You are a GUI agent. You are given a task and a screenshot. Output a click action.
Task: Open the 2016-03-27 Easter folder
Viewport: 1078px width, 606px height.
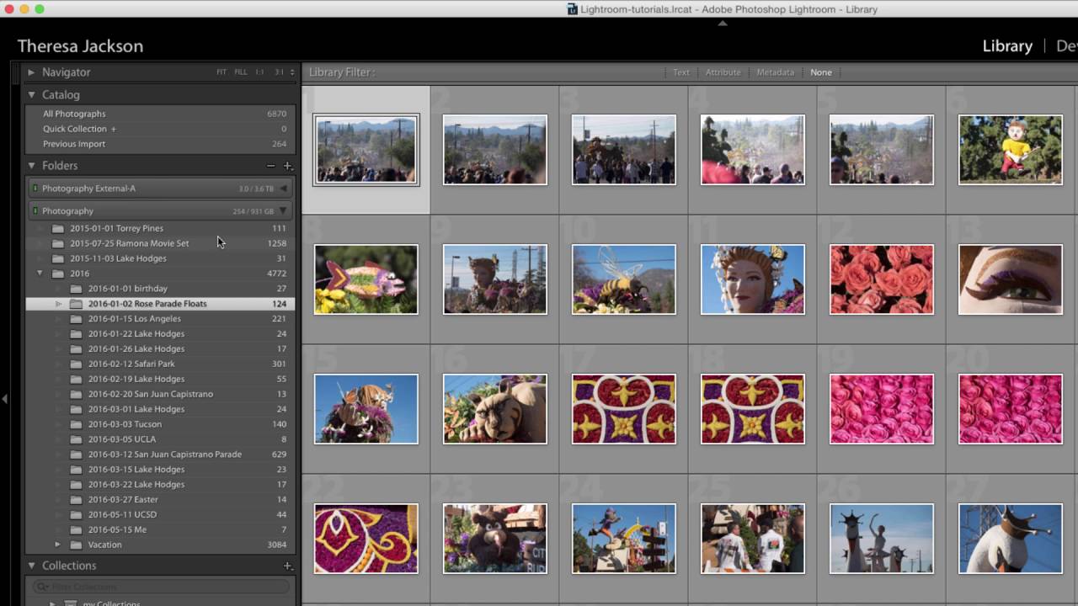(x=160, y=499)
